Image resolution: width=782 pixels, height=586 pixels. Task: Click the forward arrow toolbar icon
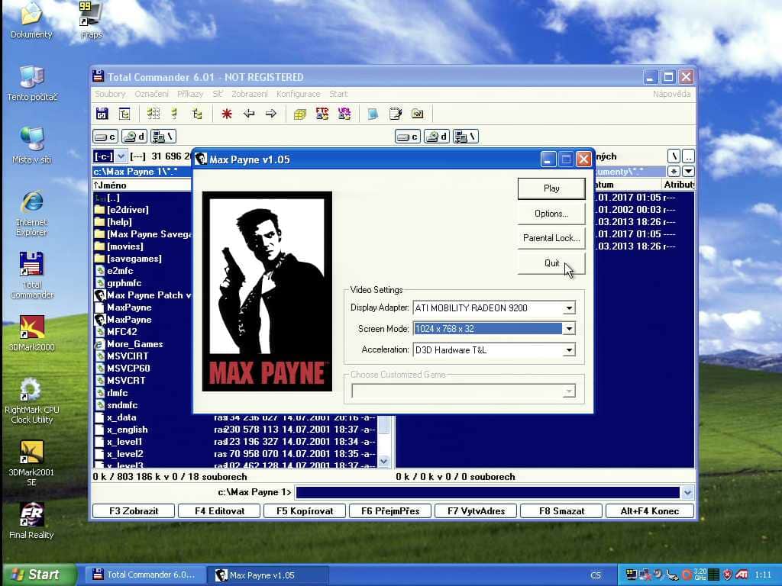click(271, 114)
